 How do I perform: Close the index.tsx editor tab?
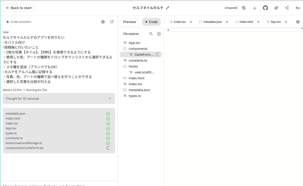191,22
